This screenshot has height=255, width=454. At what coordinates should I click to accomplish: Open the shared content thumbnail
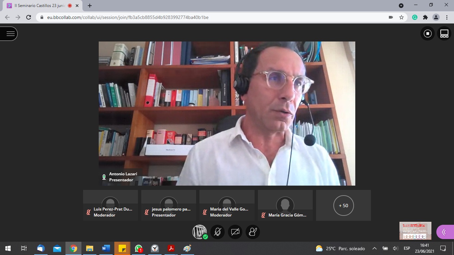(x=415, y=231)
